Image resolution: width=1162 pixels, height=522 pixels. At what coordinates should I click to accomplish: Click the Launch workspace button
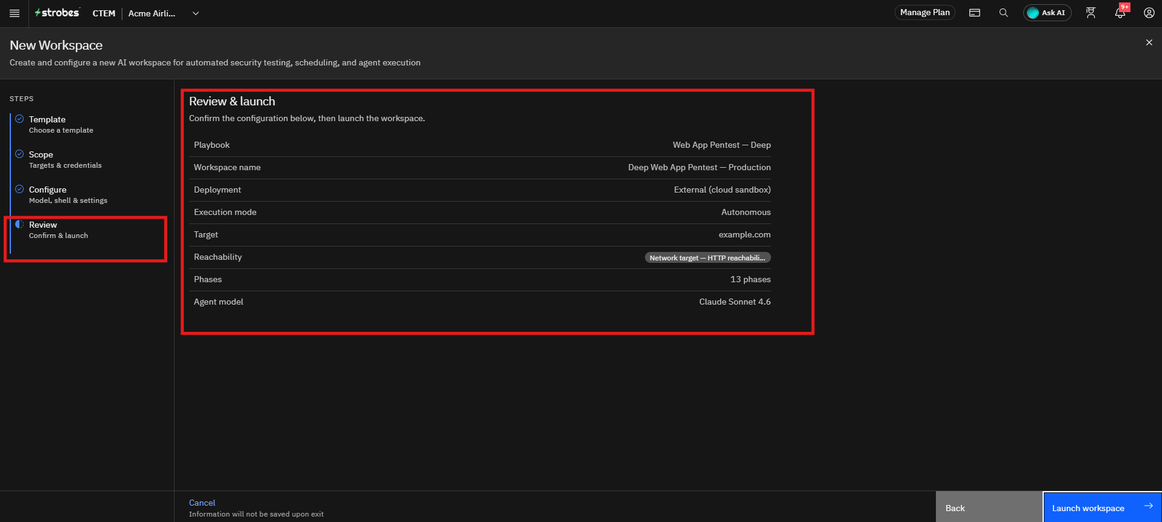click(x=1102, y=507)
